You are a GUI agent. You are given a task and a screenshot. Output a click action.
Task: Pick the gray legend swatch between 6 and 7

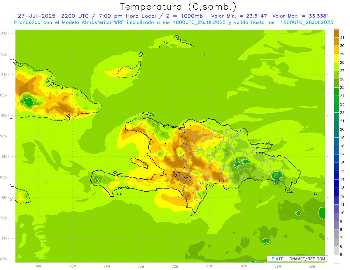[336, 242]
